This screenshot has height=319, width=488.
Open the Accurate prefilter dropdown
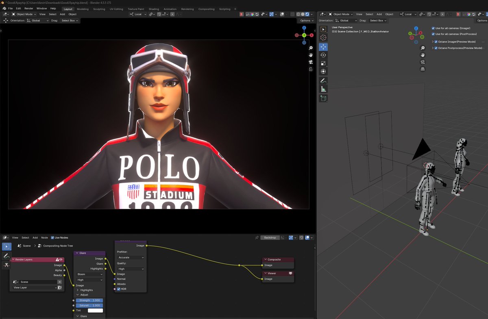(x=131, y=257)
